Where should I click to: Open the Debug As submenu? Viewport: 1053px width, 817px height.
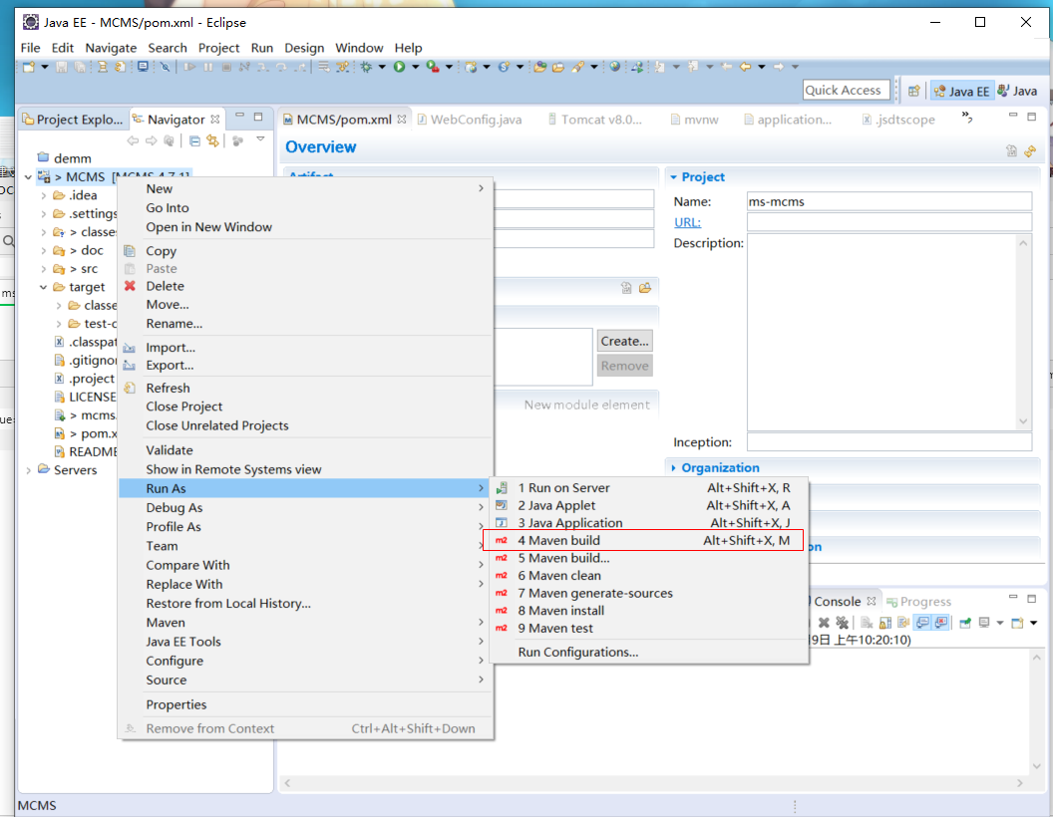305,508
